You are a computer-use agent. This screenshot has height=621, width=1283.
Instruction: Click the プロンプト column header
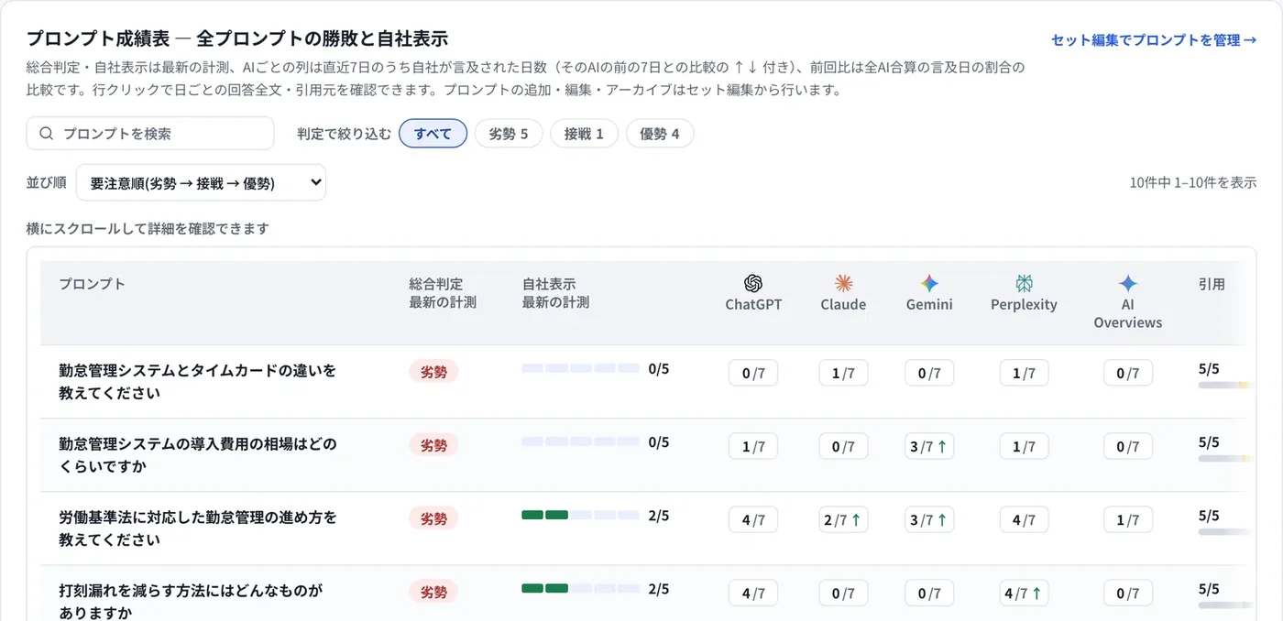click(93, 284)
